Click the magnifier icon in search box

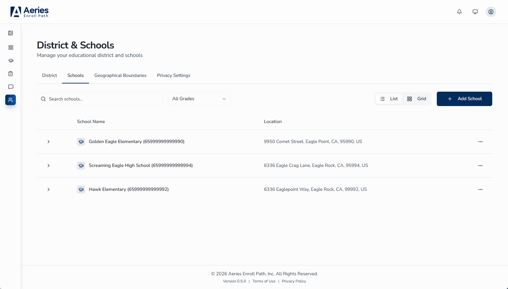[x=43, y=99]
